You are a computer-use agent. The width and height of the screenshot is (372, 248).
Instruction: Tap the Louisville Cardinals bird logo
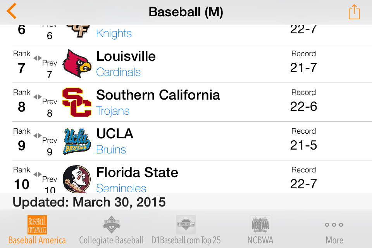tap(77, 64)
